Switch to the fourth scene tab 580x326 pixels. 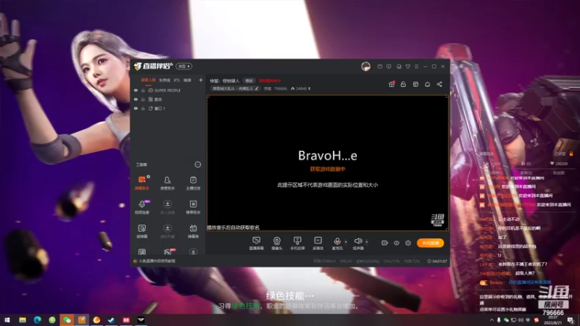click(188, 80)
